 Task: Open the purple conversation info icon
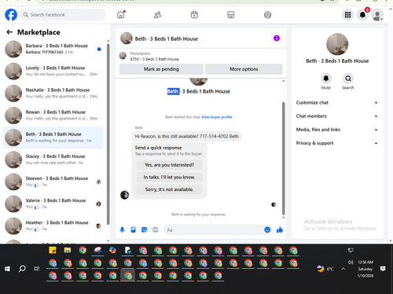tap(277, 39)
